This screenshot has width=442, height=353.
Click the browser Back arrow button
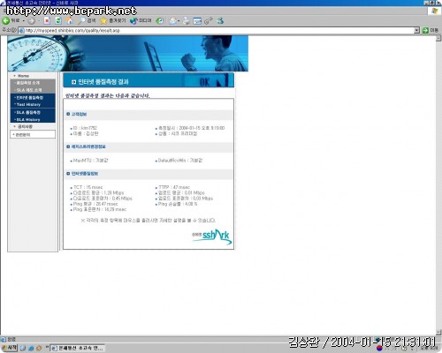[x=5, y=21]
